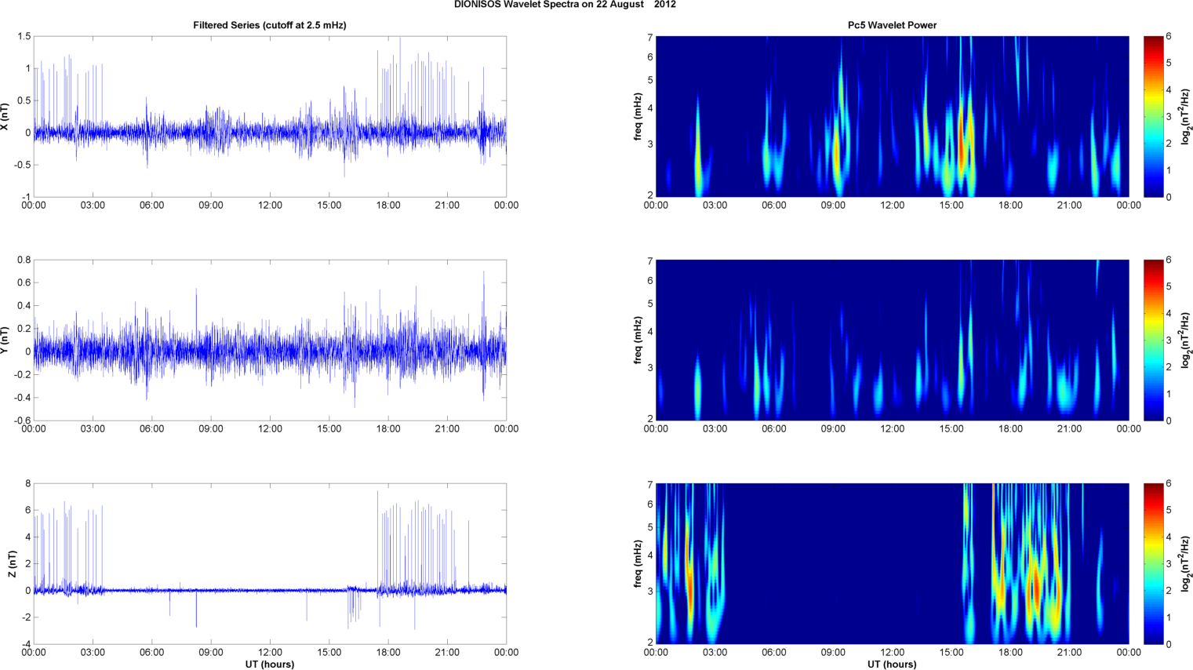Click the X component wavelet power spectrogram
This screenshot has height=670, width=1193.
(x=892, y=117)
